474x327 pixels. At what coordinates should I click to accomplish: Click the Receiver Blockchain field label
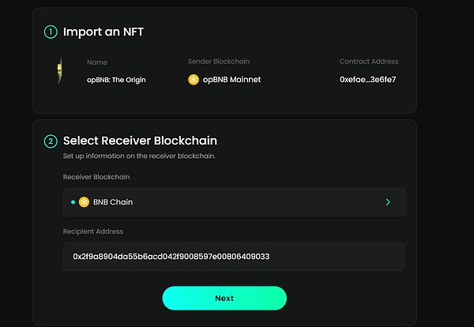click(x=96, y=177)
